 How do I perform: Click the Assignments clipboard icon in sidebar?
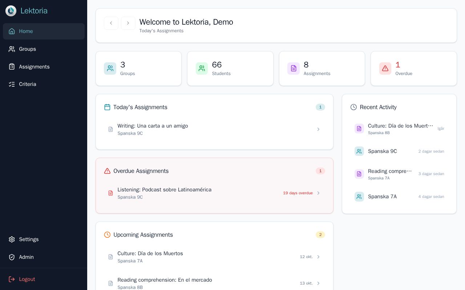tap(12, 67)
